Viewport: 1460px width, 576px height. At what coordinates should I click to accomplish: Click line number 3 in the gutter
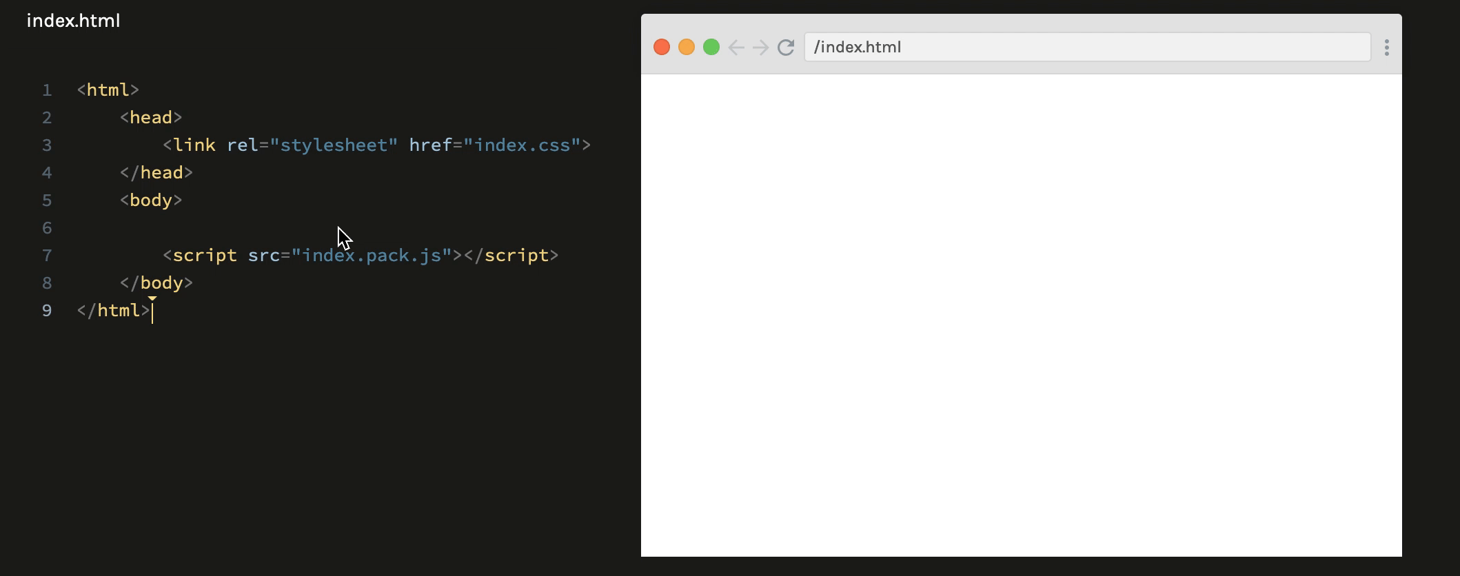[47, 145]
